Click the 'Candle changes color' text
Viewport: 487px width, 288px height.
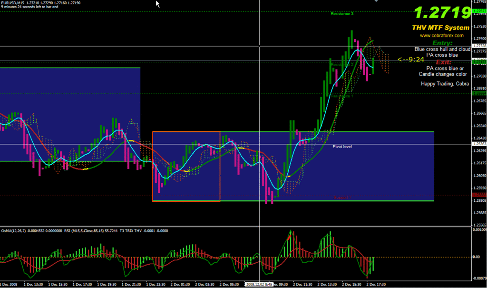click(443, 74)
